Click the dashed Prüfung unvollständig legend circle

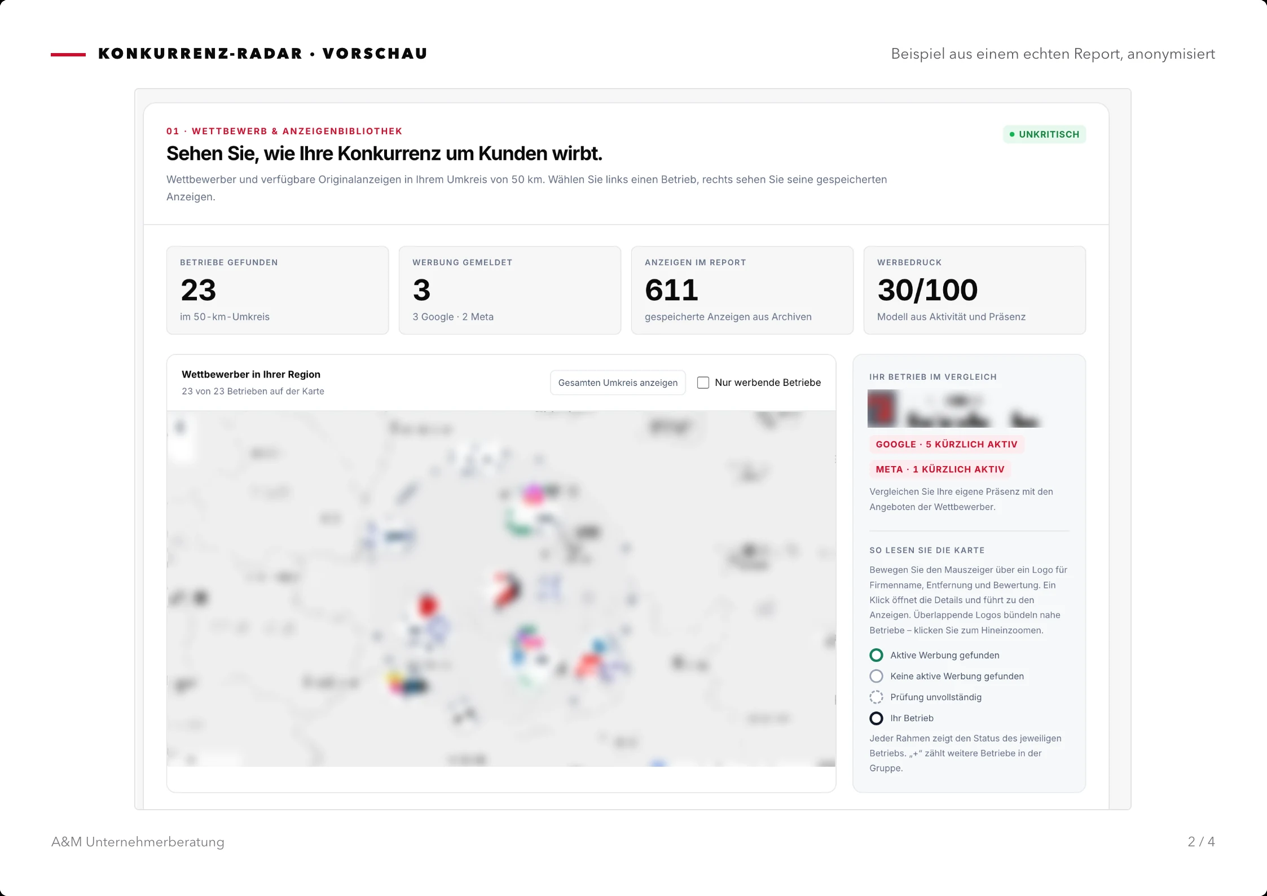[x=876, y=697]
